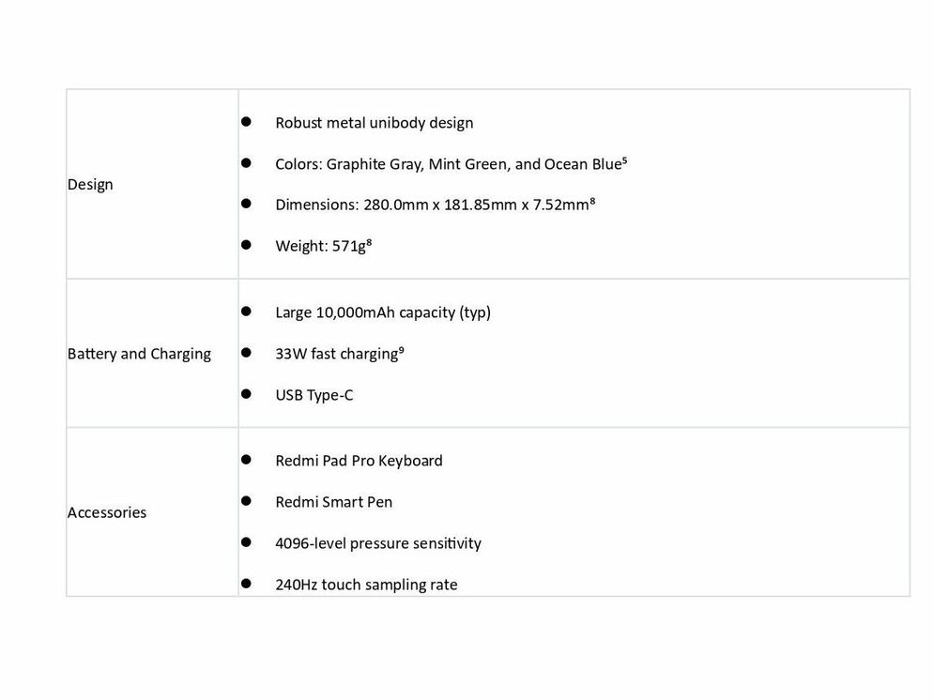Click bullet before USB Type-C

coord(246,394)
